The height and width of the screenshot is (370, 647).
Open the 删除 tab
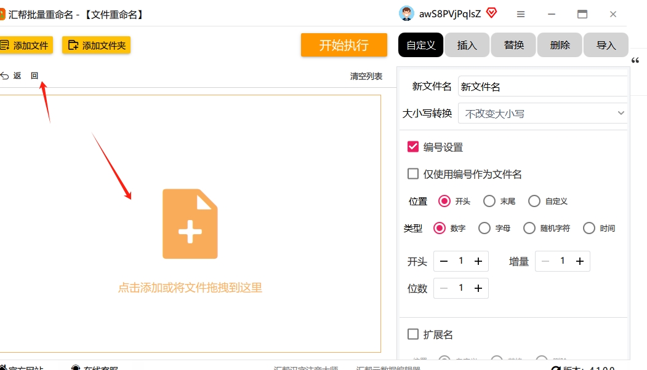(560, 45)
